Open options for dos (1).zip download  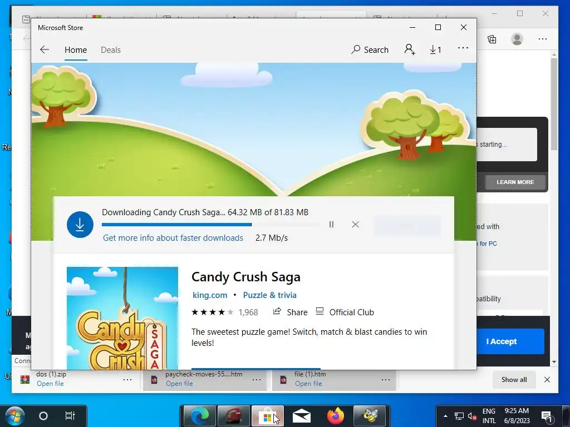(x=127, y=380)
